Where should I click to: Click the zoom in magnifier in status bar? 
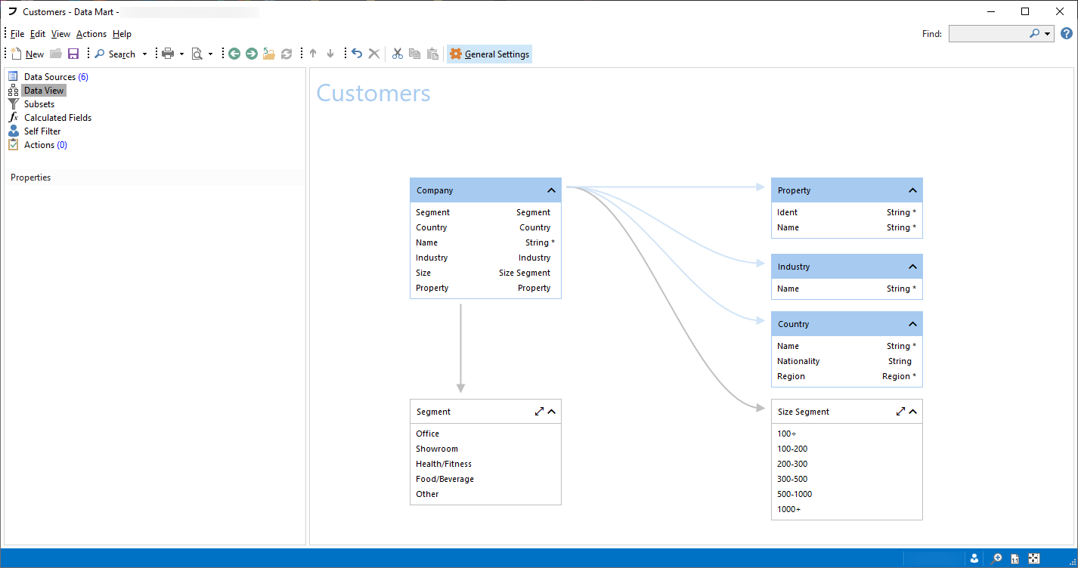click(996, 559)
